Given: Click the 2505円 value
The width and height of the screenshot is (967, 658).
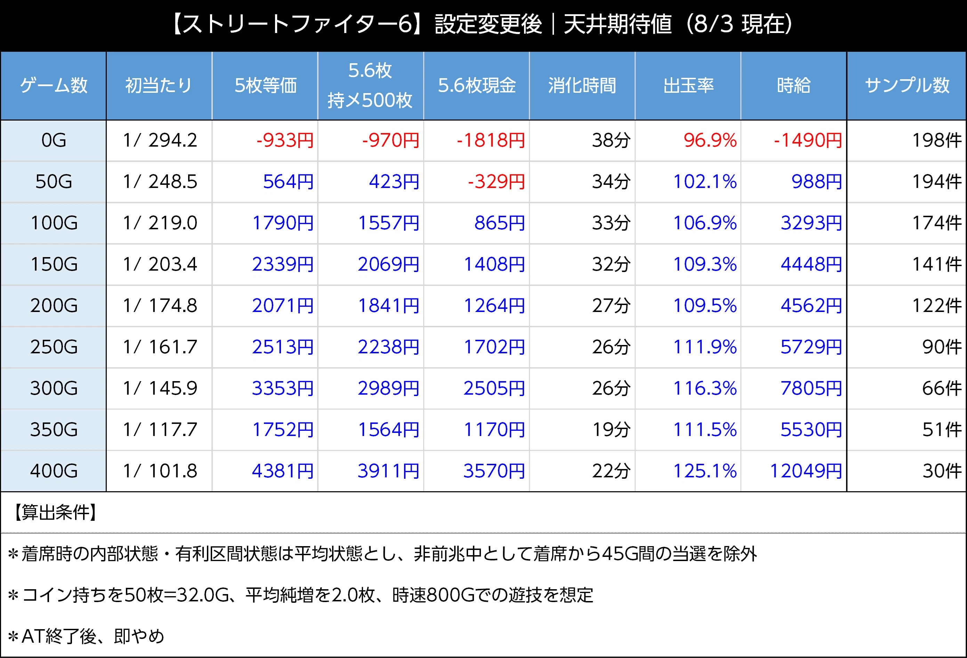Looking at the screenshot, I should pos(494,388).
